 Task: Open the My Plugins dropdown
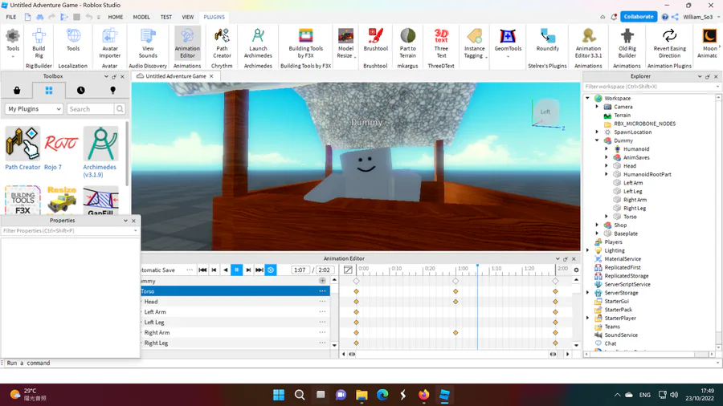click(x=34, y=109)
